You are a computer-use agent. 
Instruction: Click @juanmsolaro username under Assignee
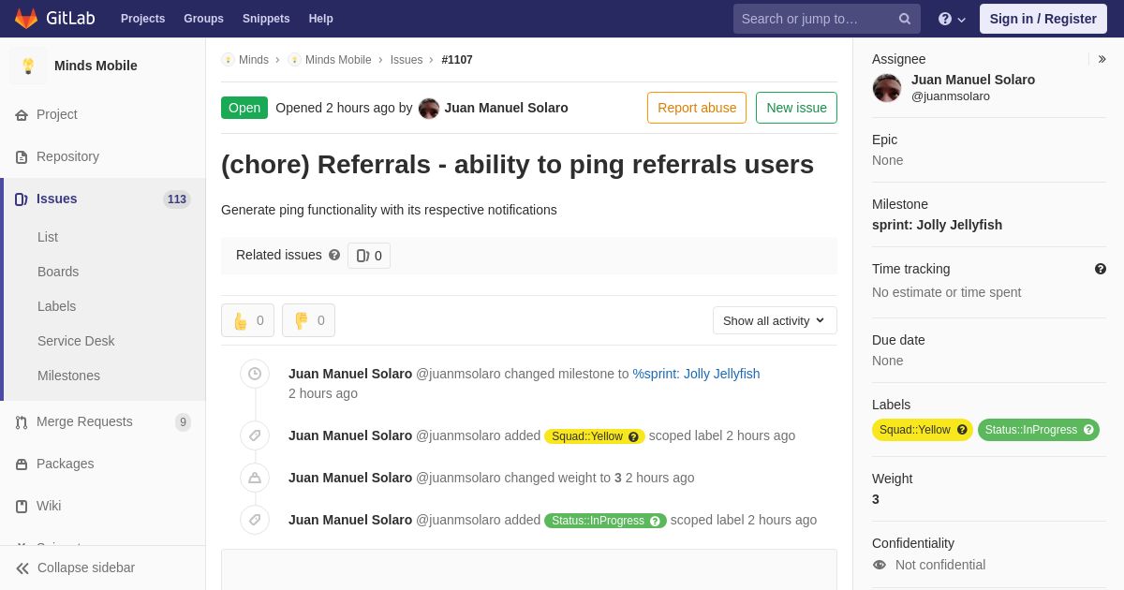click(951, 96)
